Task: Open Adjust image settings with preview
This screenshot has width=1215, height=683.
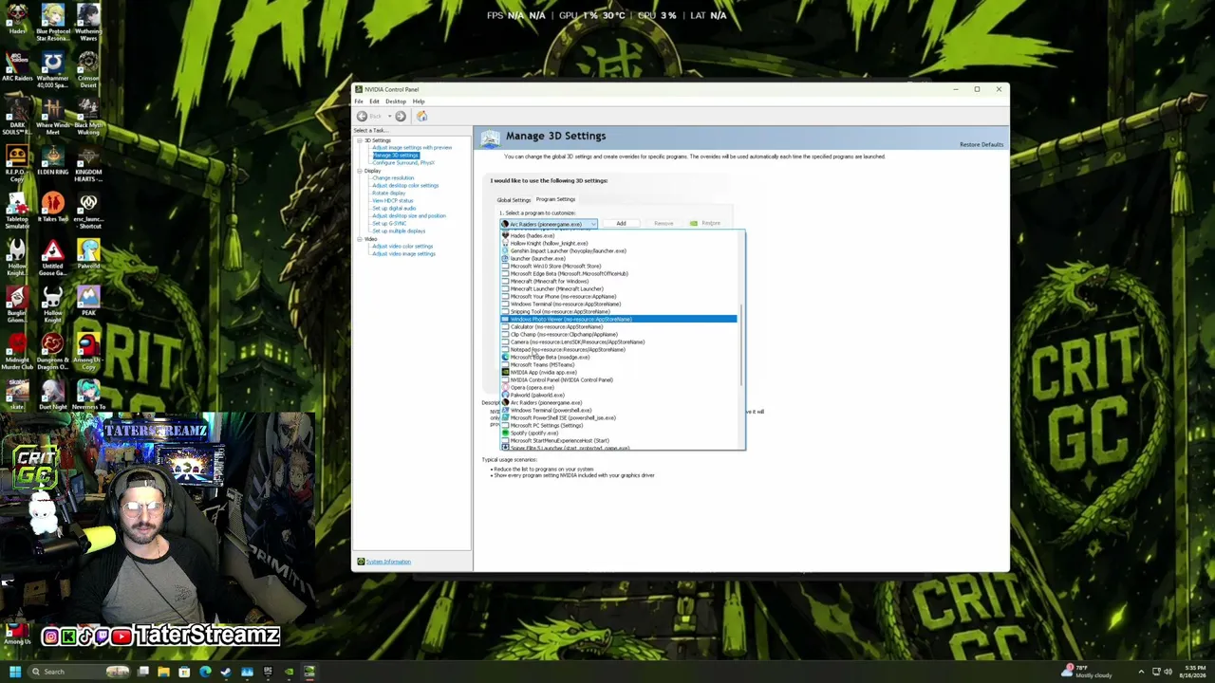Action: click(412, 148)
